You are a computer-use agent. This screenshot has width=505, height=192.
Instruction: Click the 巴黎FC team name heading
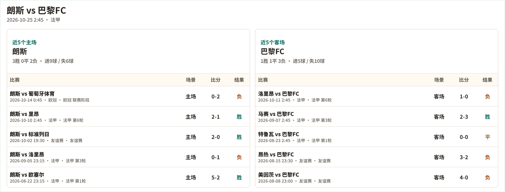272,52
